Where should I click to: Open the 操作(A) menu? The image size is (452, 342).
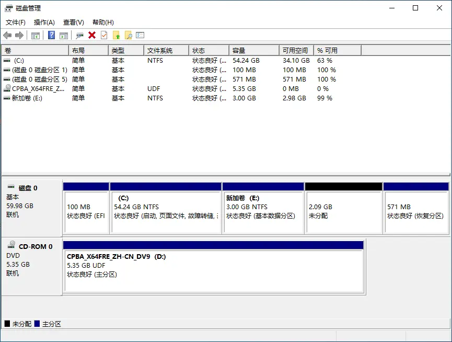(x=44, y=22)
